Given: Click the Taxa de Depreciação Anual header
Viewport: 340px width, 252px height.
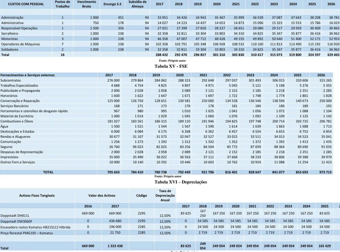Looking at the screenshot, I should pyautogui.click(x=165, y=195).
